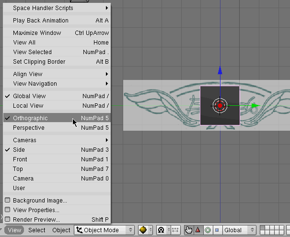Switch to Front view NumPad 1

[57, 159]
